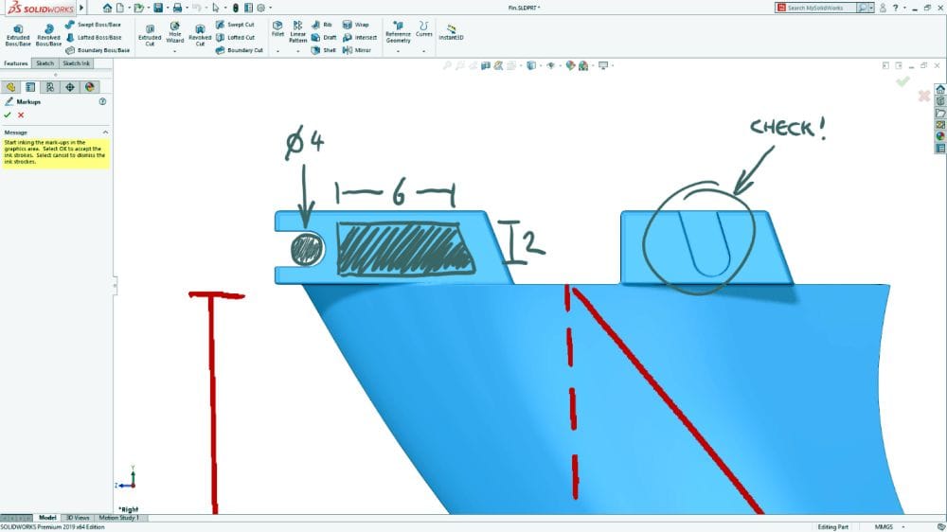Image resolution: width=947 pixels, height=532 pixels.
Task: Click the Revolved Cut tool
Action: [x=200, y=34]
